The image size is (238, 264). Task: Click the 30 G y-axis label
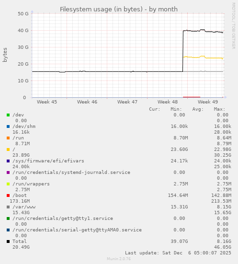tap(23, 47)
